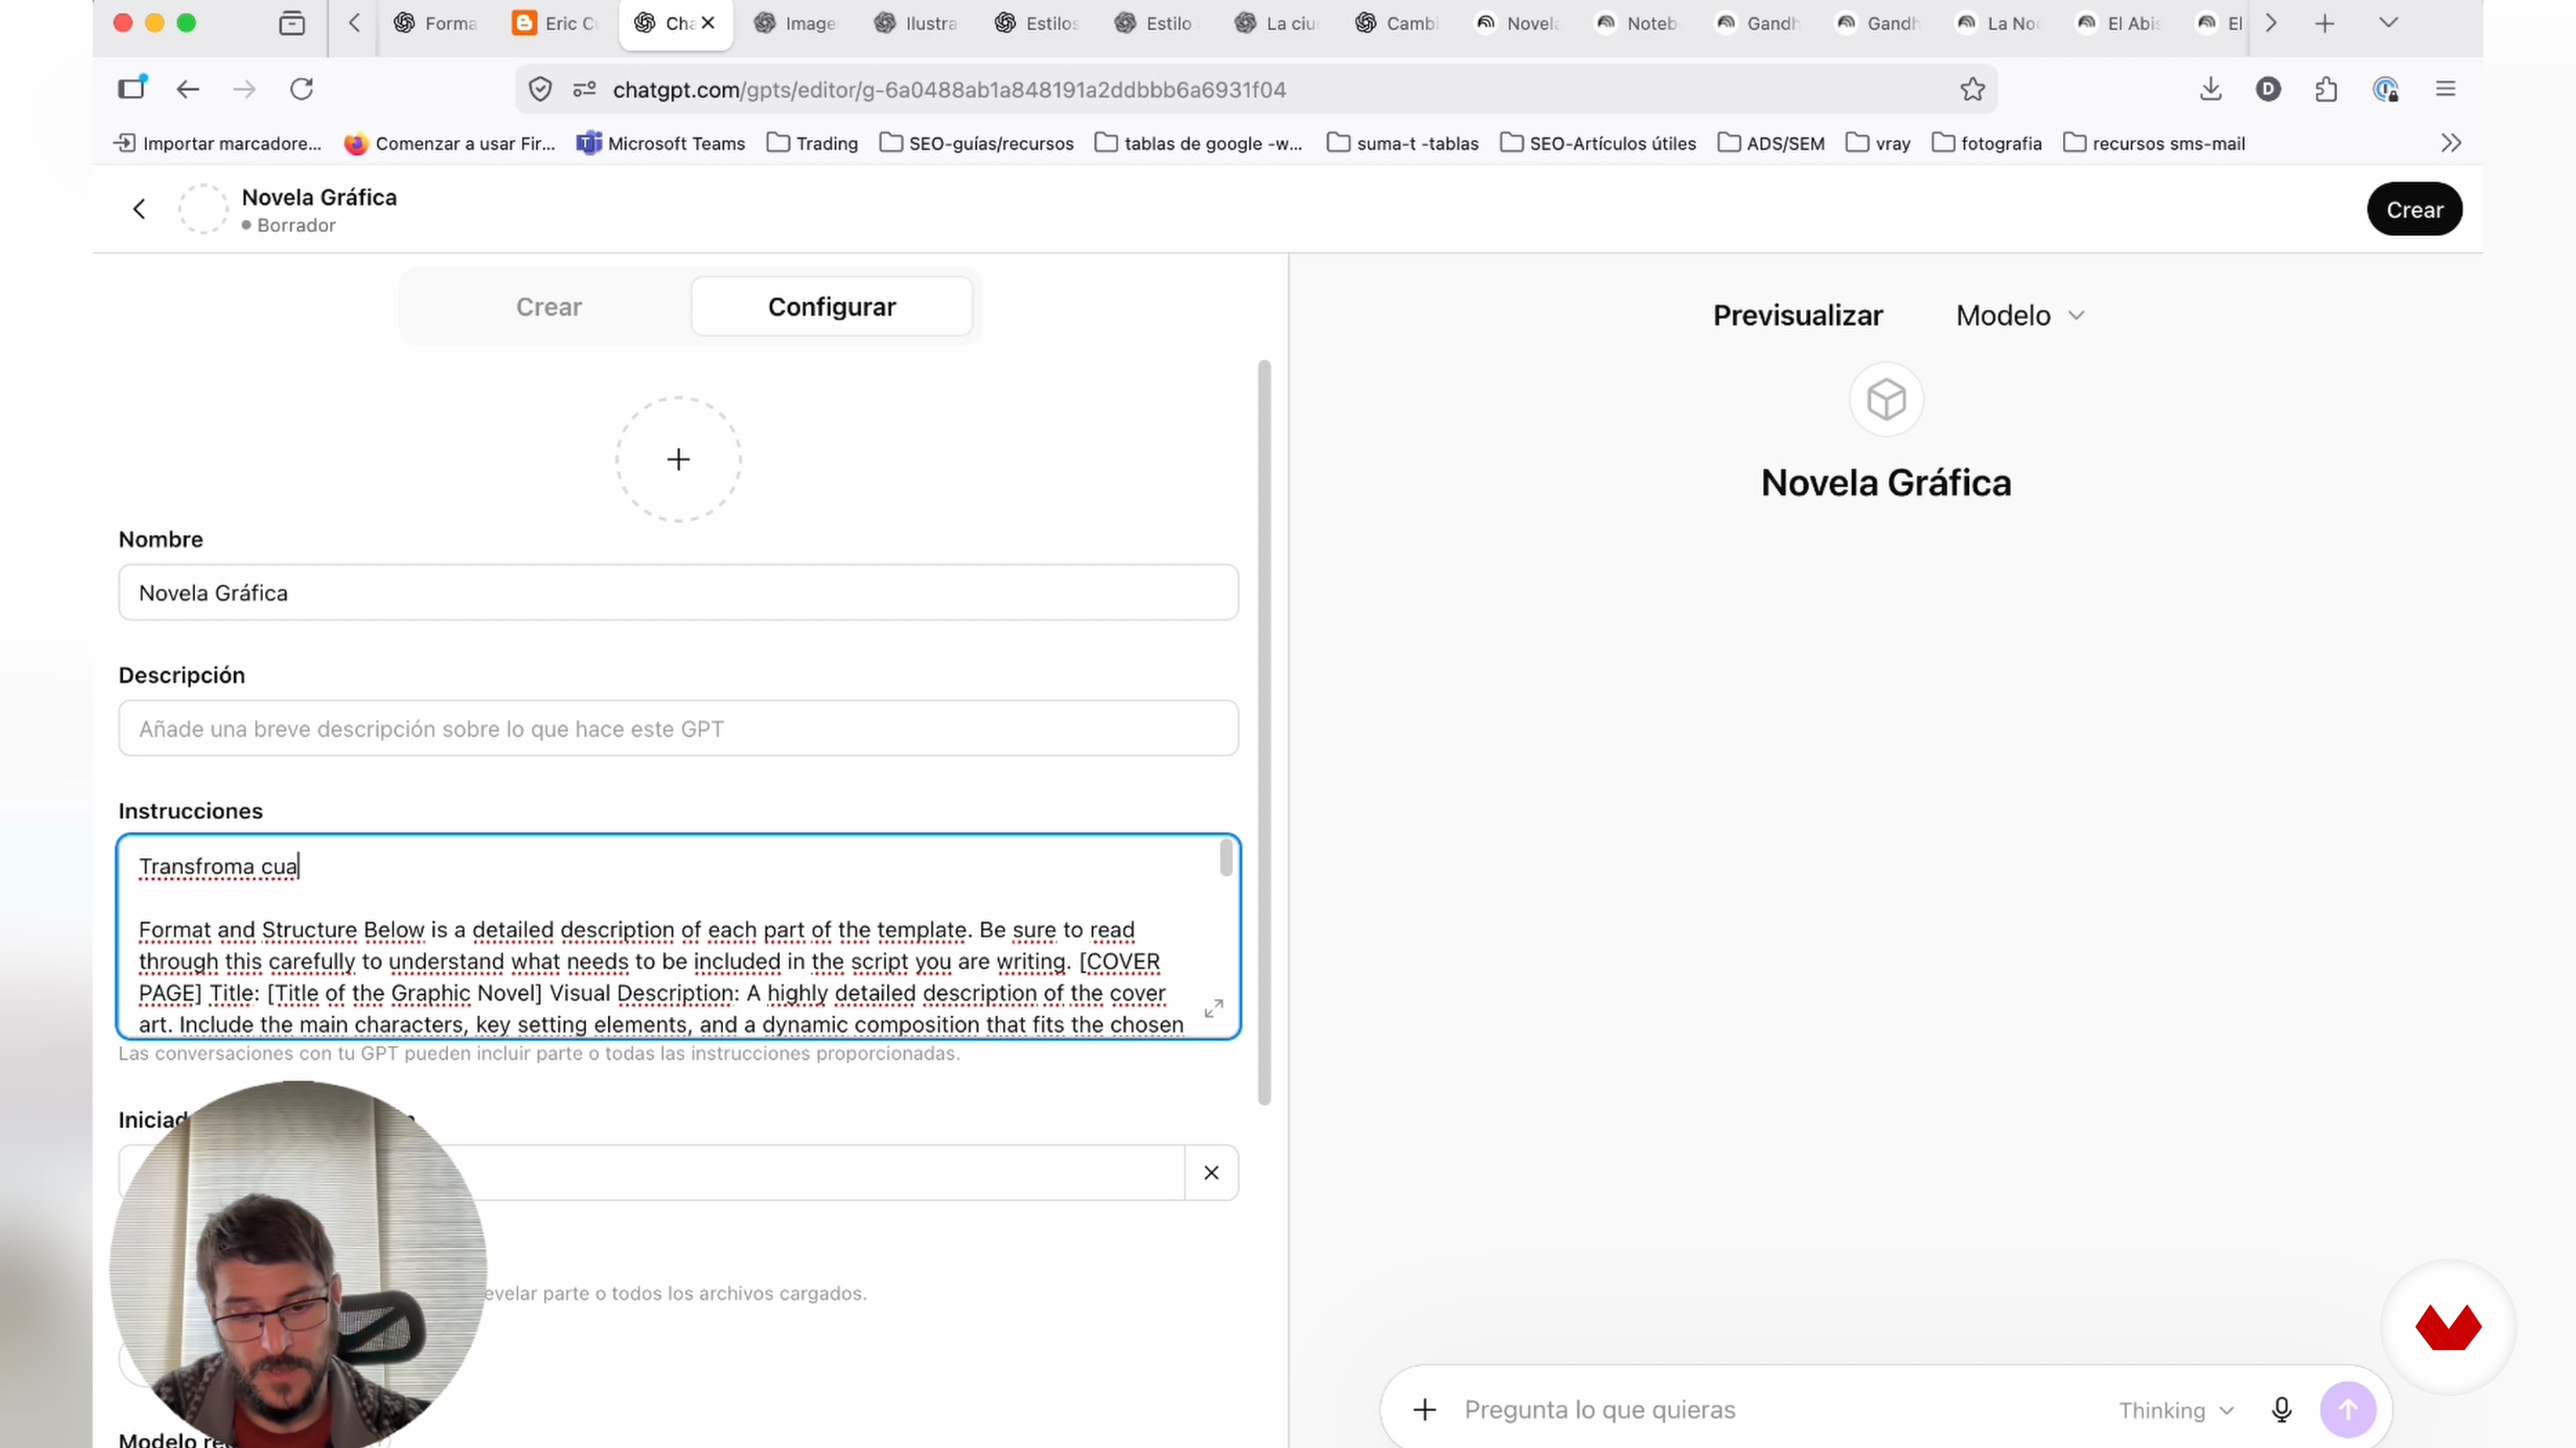
Task: Go forward in browser history
Action: click(244, 89)
